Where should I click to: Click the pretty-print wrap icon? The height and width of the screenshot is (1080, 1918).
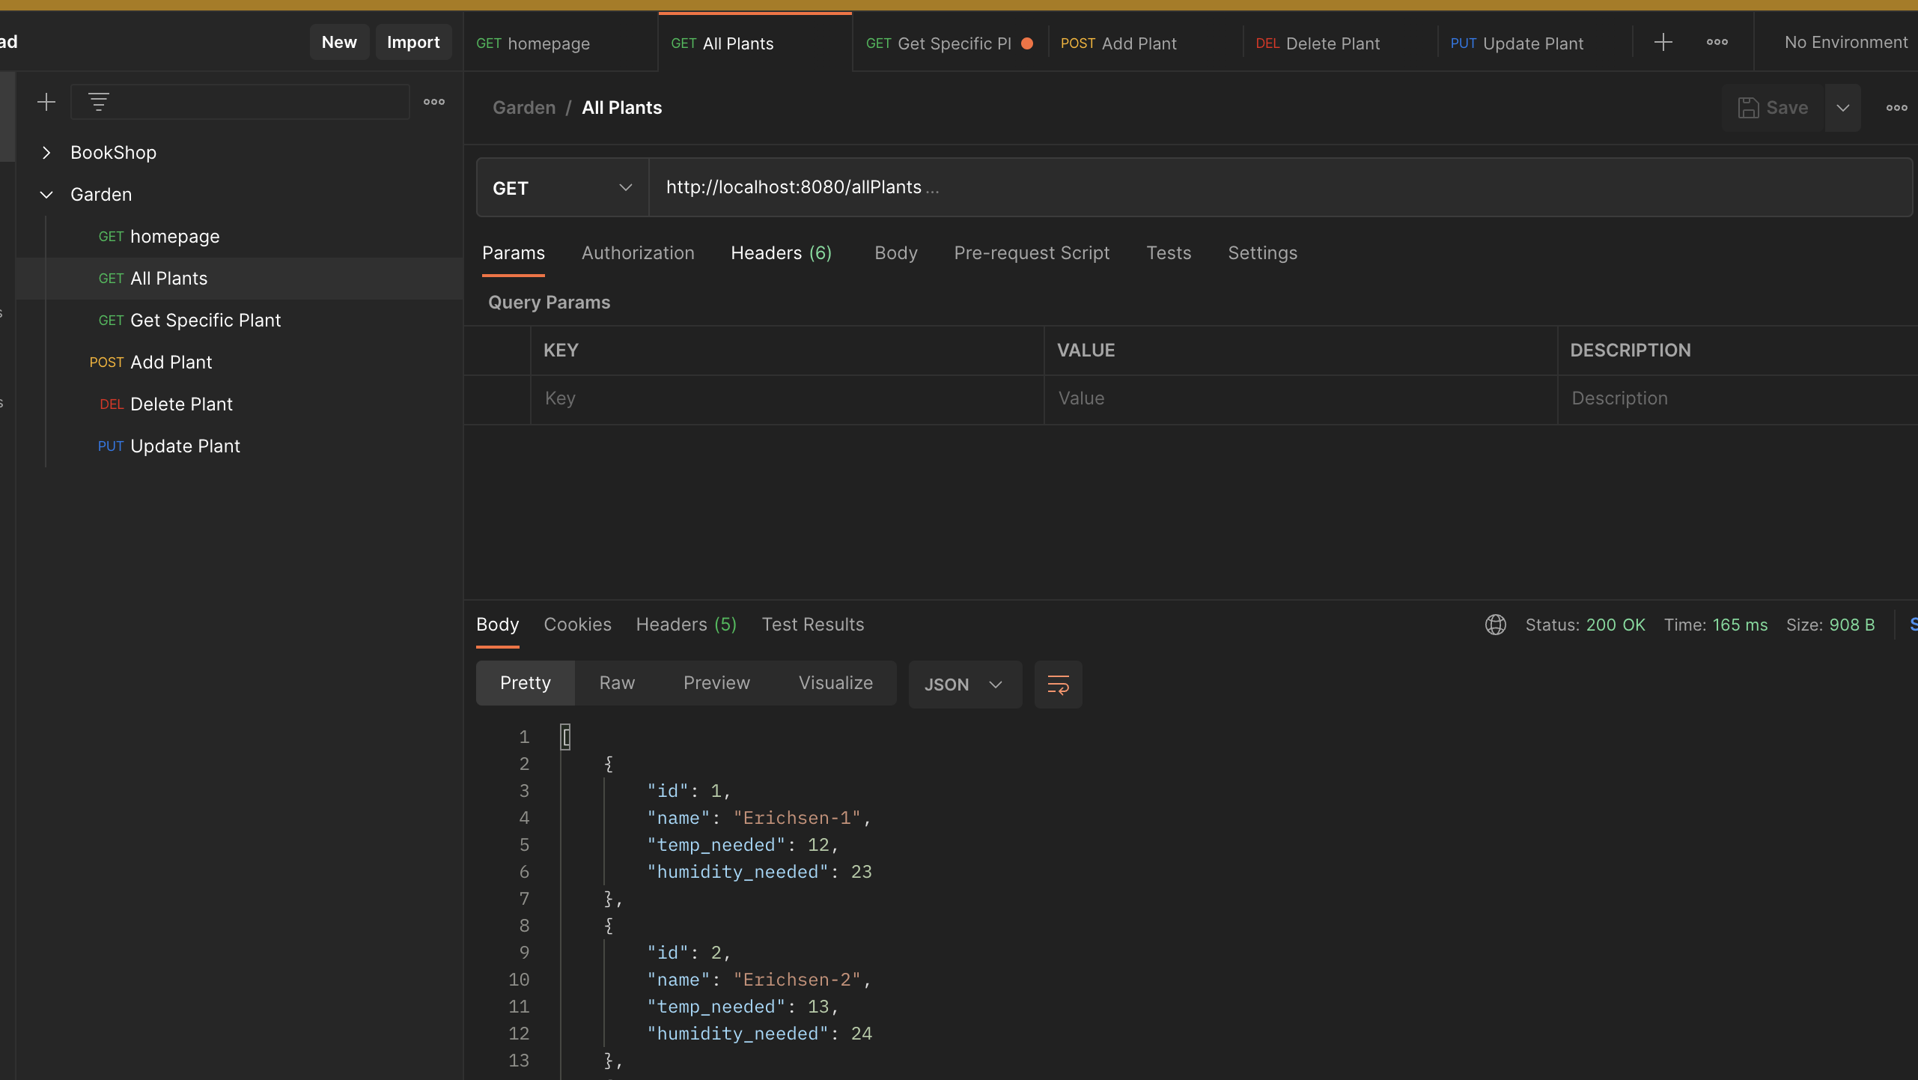tap(1058, 685)
